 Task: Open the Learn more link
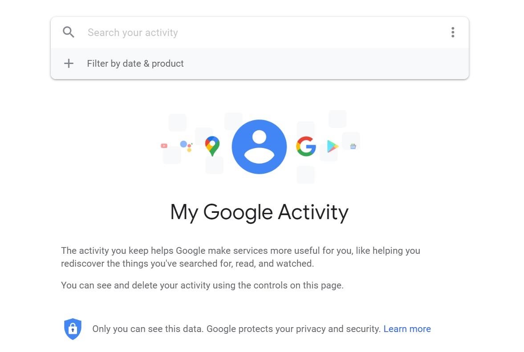(x=407, y=329)
